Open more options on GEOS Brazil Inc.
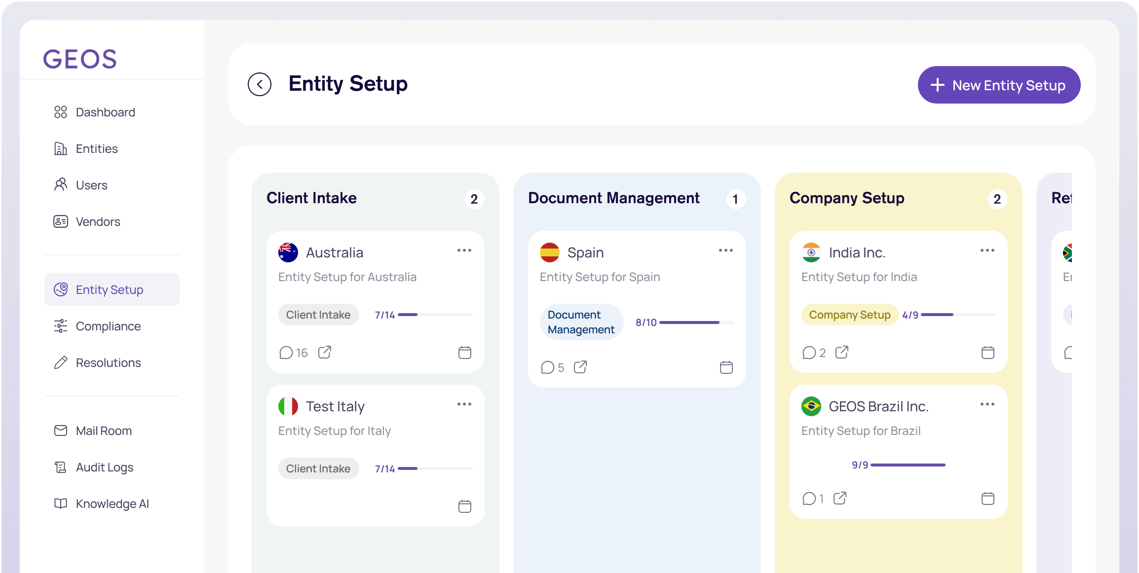Screen dimensions: 1139x573 [x=987, y=404]
